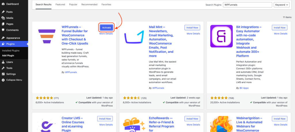This screenshot has width=295, height=132.
Task: Open More Details for Bit integrations
Action: [281, 34]
